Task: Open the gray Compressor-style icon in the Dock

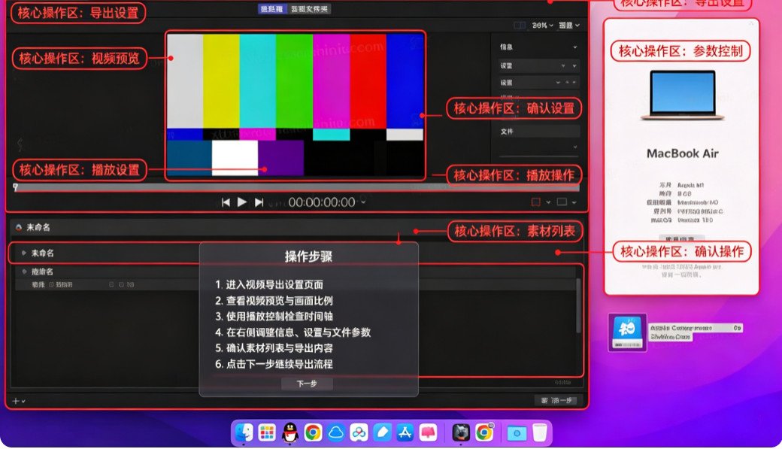Action: 461,432
